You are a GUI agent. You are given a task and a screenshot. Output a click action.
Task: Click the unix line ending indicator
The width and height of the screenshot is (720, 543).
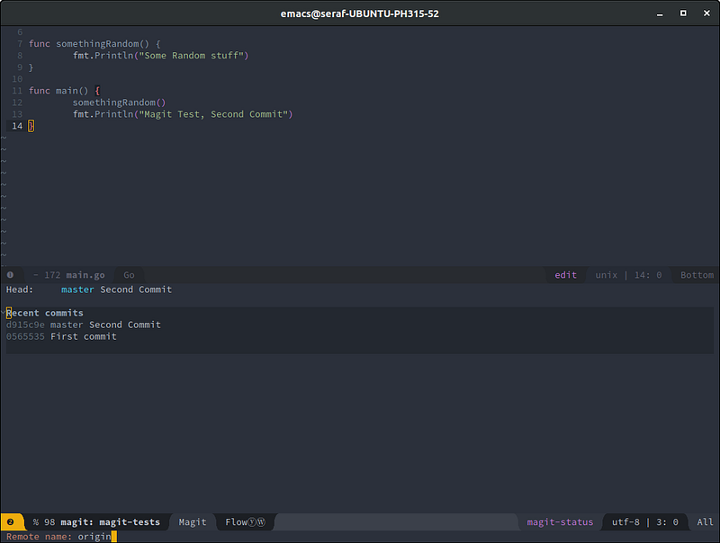[607, 275]
